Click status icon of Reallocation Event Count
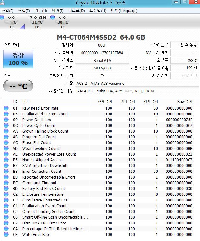The height and width of the screenshot is (241, 200). pyautogui.click(x=6, y=206)
